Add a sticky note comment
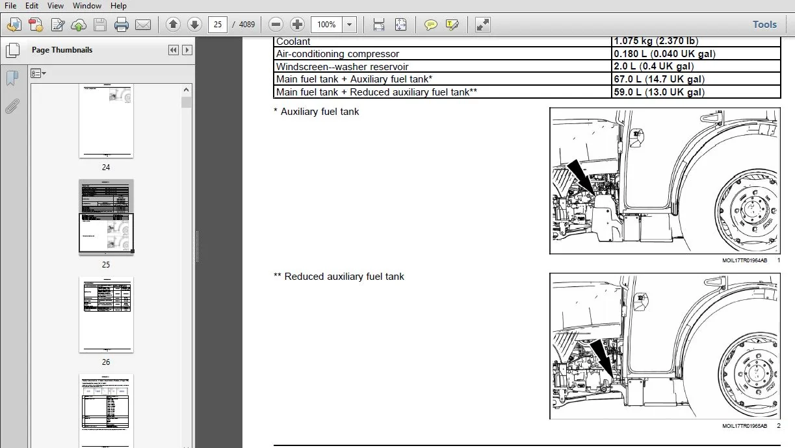 pos(430,25)
